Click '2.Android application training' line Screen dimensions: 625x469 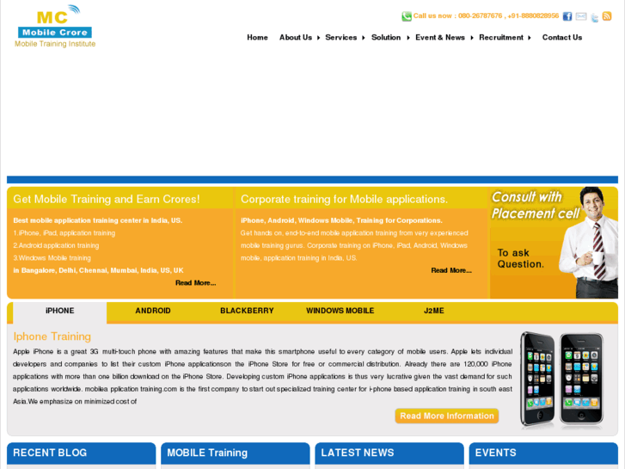click(x=56, y=245)
